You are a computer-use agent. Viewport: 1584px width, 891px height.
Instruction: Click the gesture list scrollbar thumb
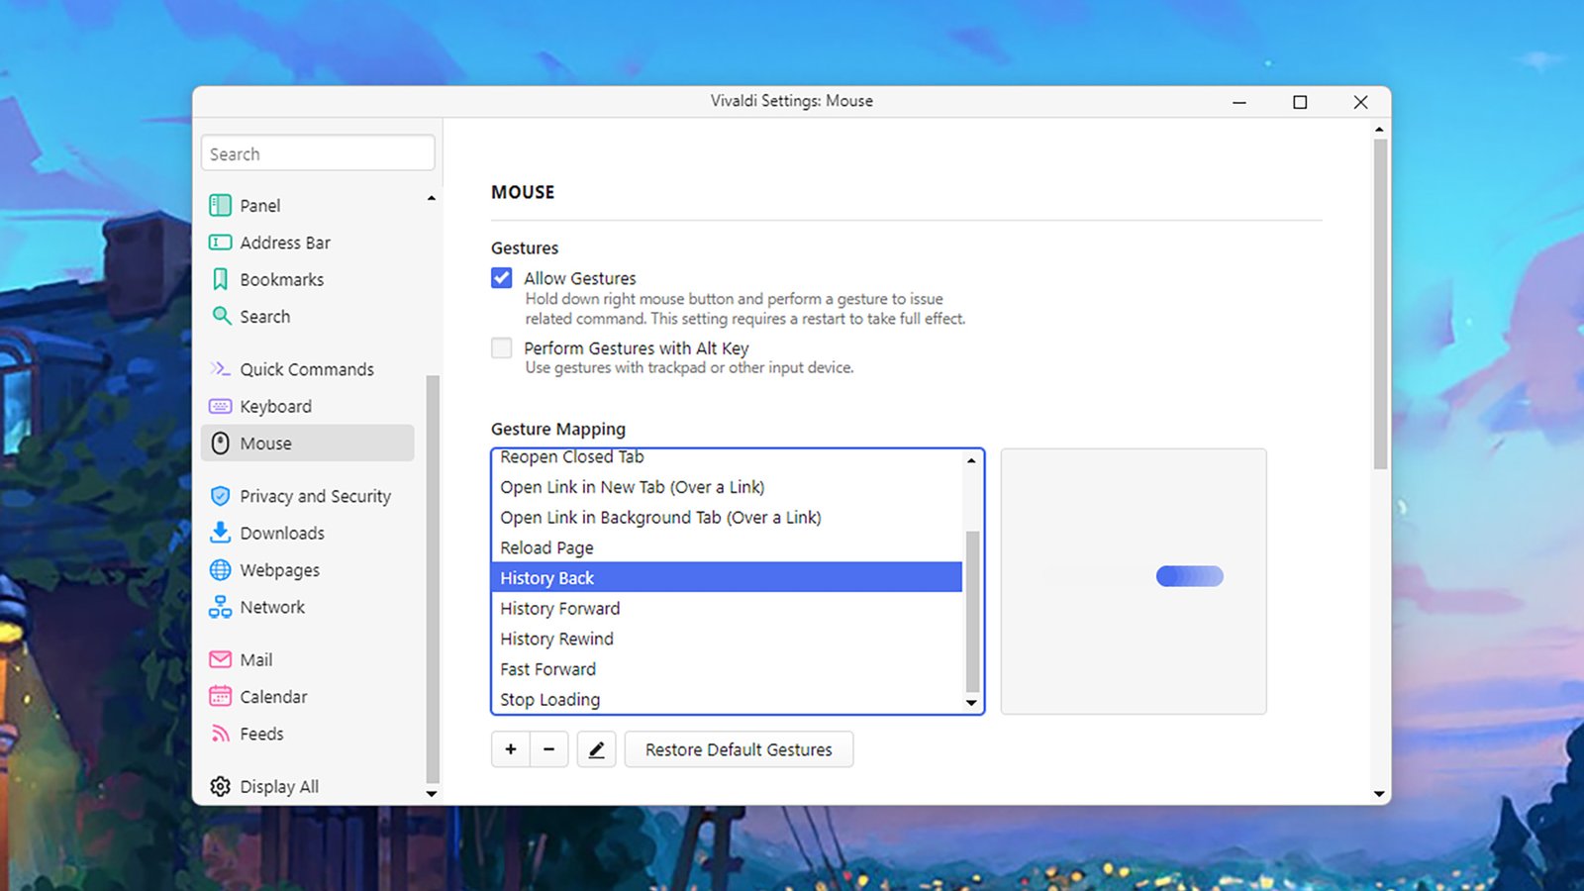click(x=972, y=612)
